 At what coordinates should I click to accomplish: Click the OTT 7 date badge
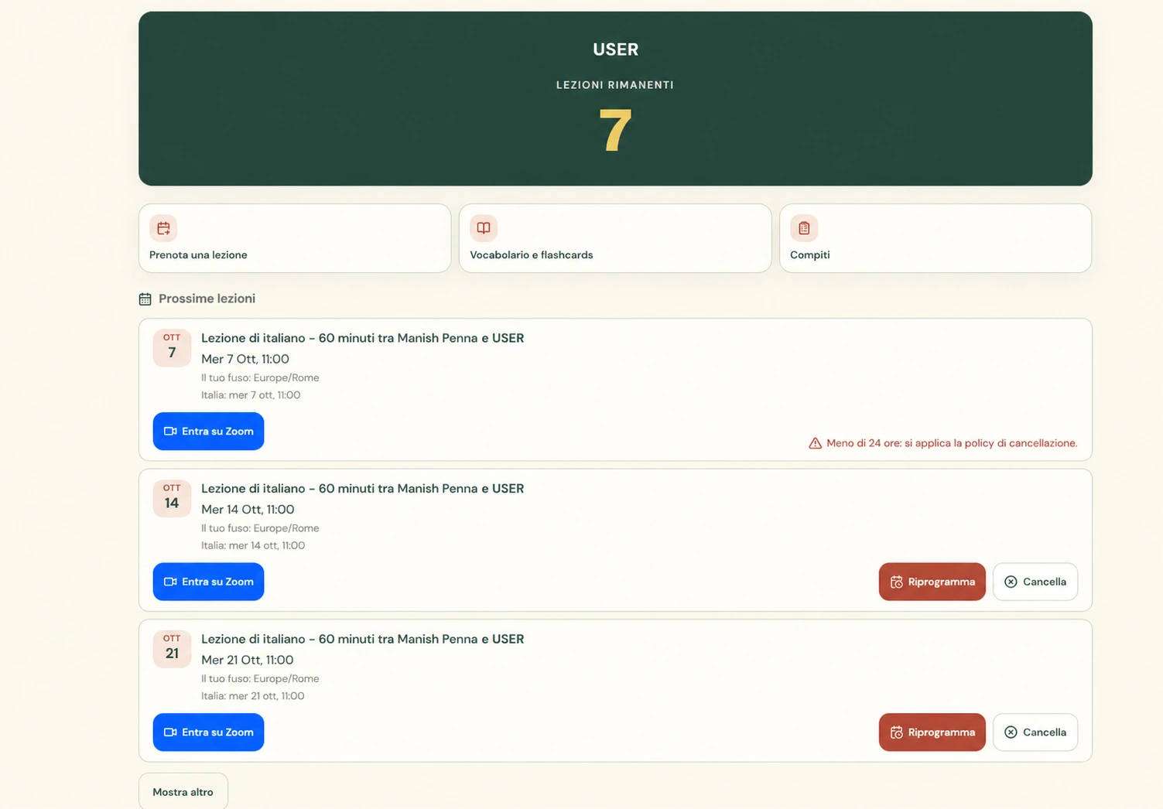(x=172, y=348)
